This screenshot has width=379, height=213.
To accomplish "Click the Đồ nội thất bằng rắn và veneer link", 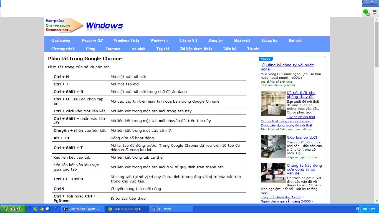I will (x=286, y=121).
